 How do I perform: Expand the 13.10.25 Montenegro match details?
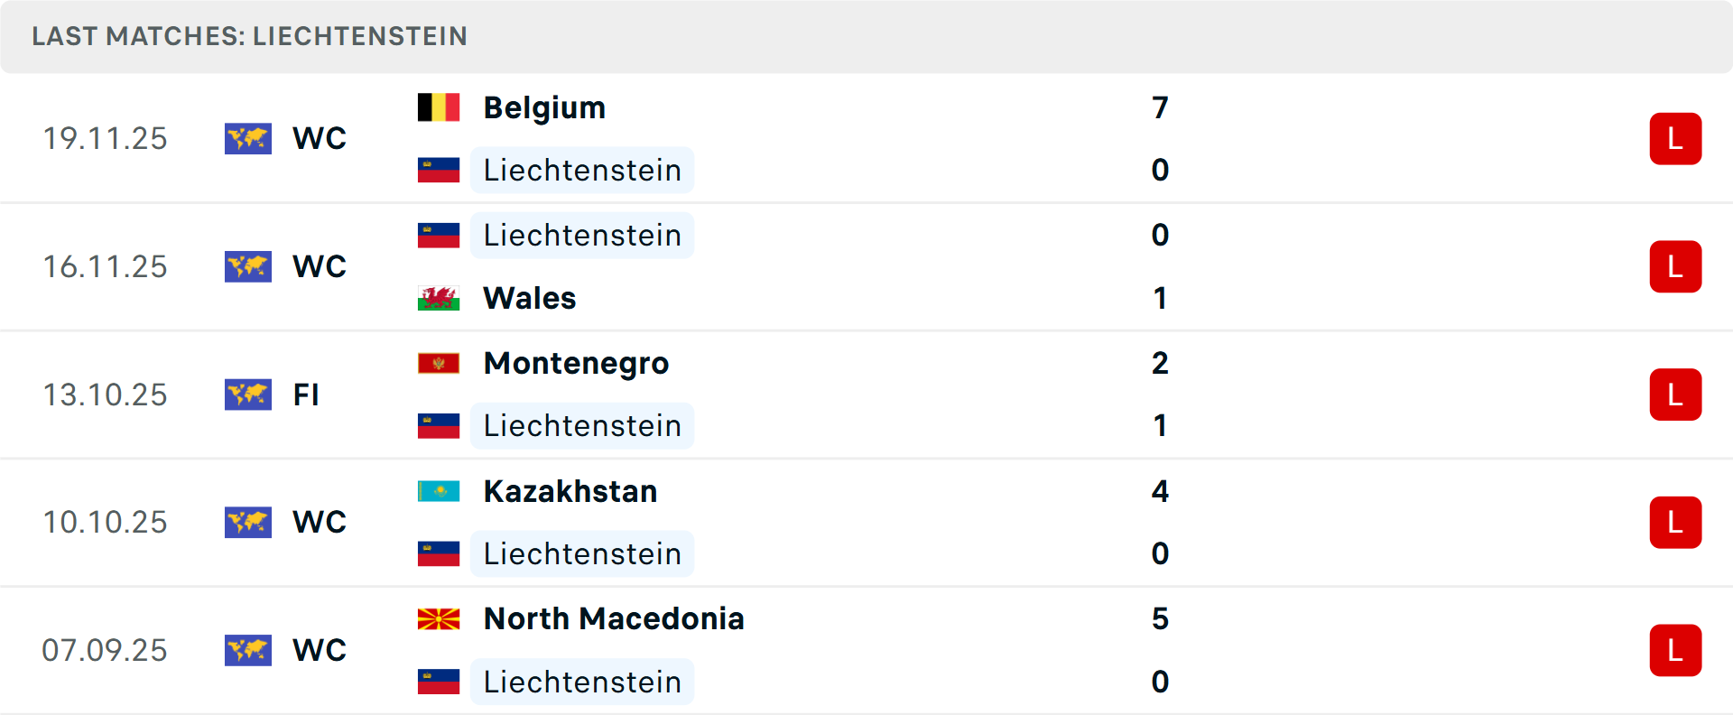[866, 395]
